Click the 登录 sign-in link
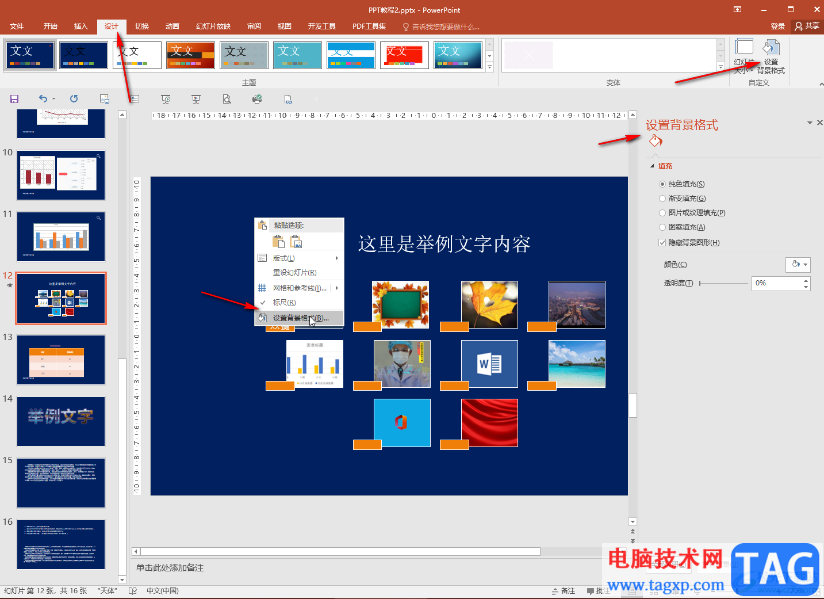This screenshot has height=599, width=824. pyautogui.click(x=778, y=26)
